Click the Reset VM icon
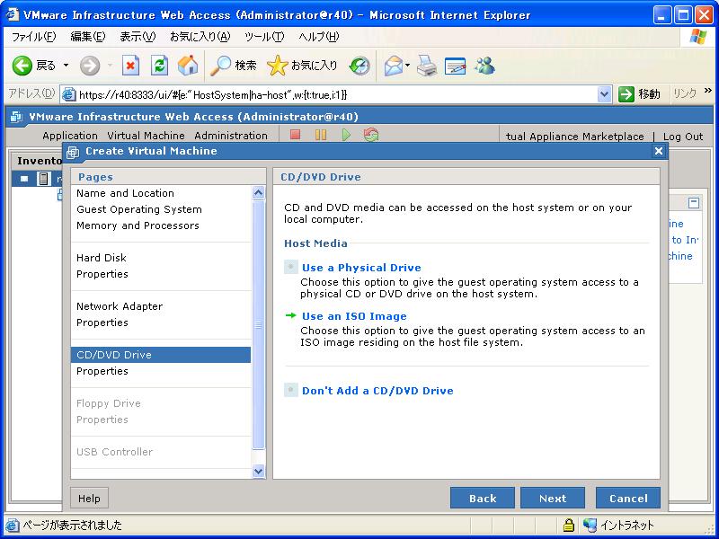This screenshot has height=539, width=719. coord(371,135)
